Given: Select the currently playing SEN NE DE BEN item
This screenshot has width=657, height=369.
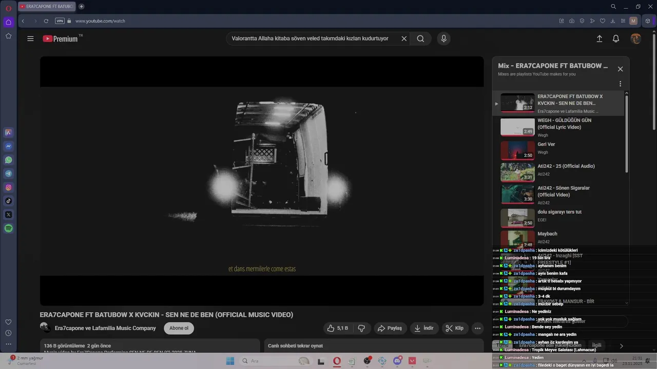Looking at the screenshot, I should [x=558, y=104].
